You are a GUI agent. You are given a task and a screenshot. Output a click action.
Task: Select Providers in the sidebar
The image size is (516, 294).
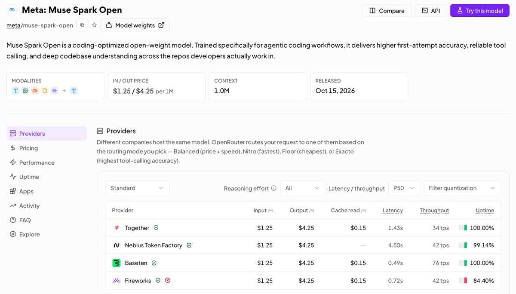pyautogui.click(x=46, y=133)
